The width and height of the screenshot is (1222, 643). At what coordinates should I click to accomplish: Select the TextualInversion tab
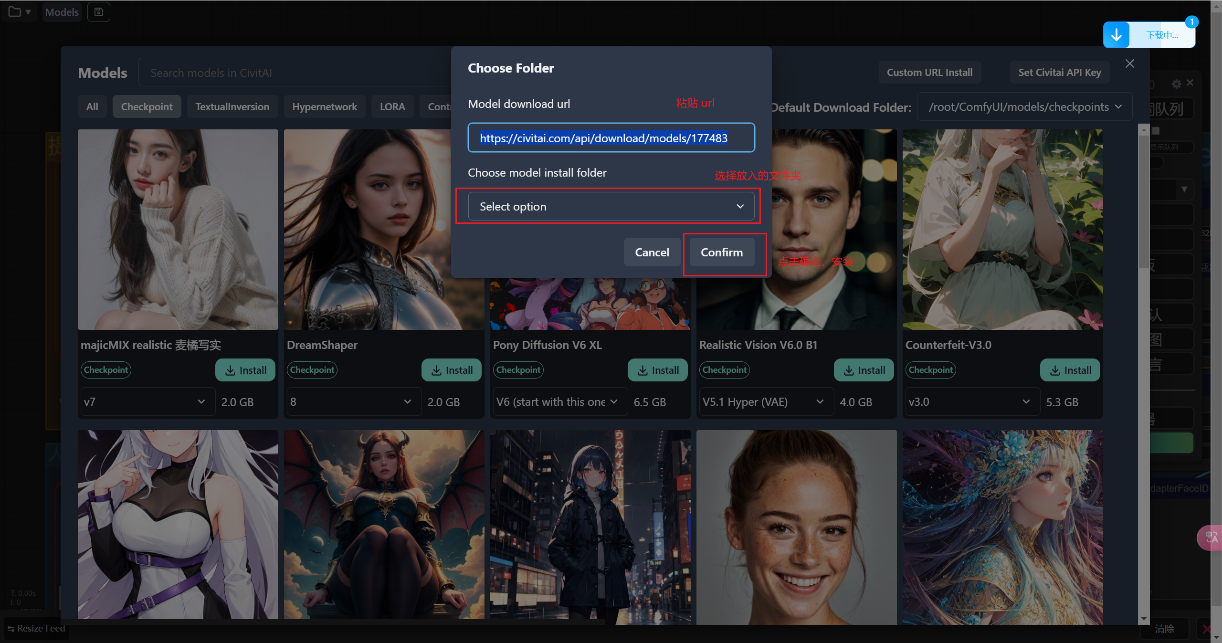(232, 107)
